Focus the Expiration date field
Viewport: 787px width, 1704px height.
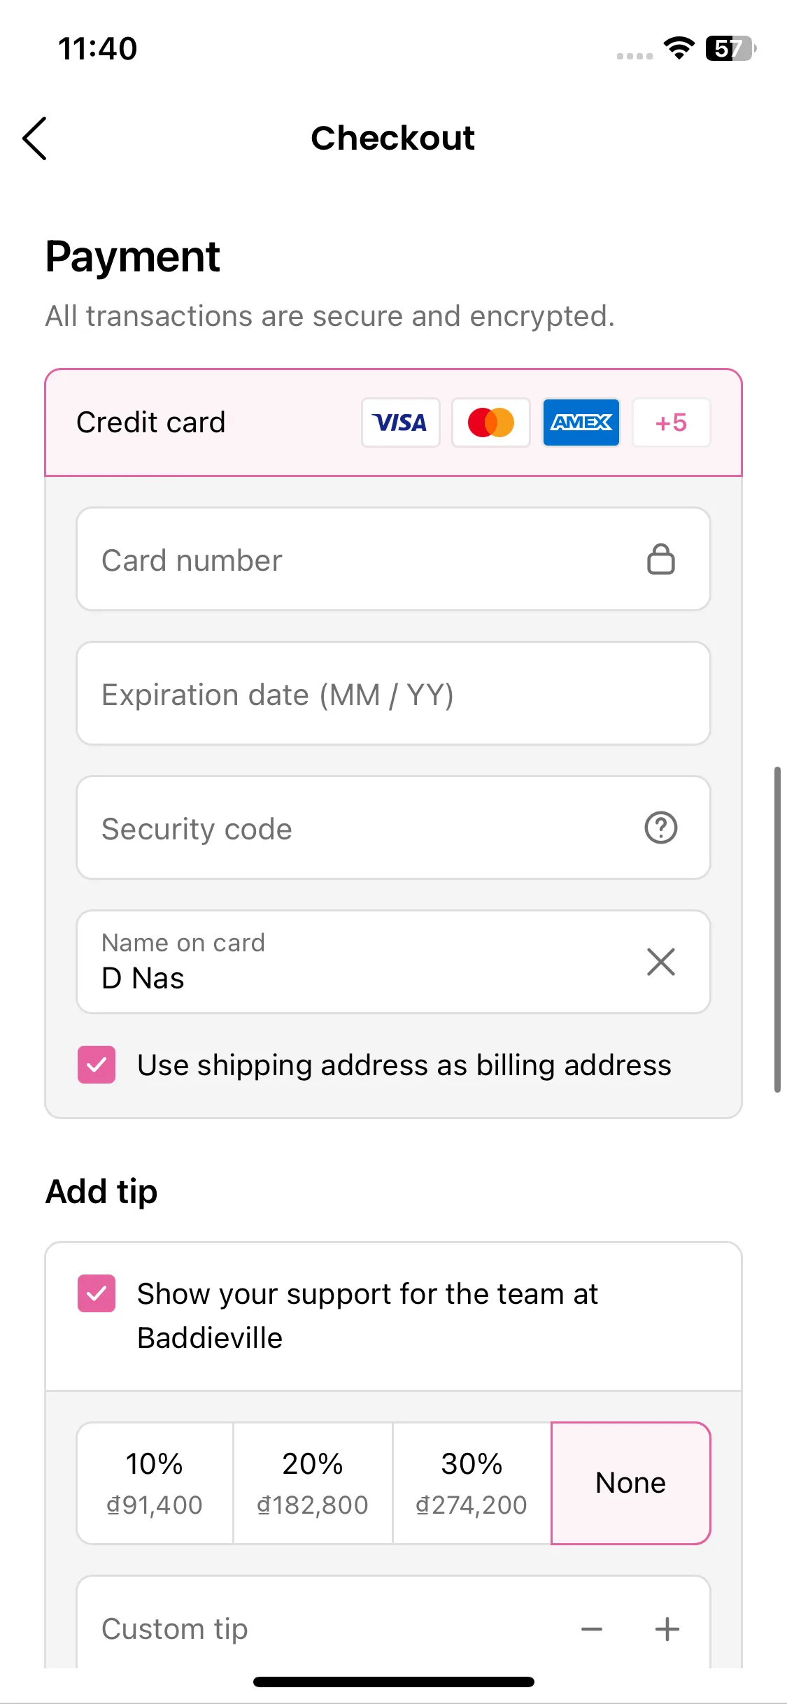pos(393,694)
